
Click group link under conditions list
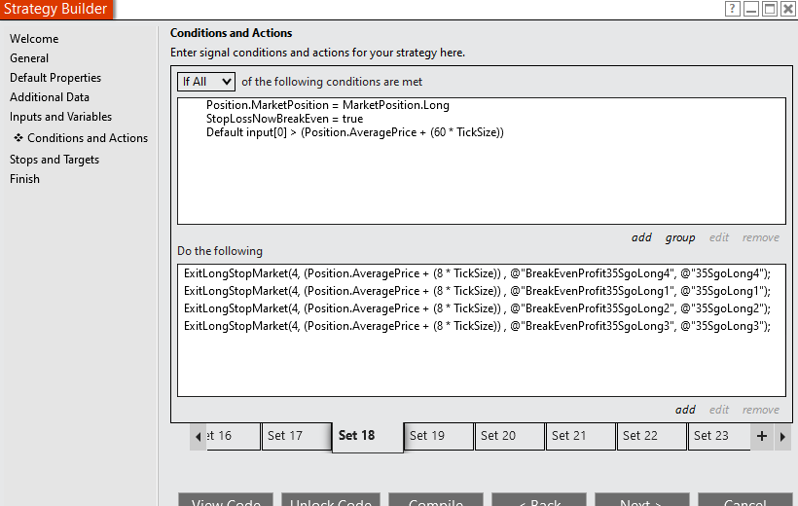click(680, 237)
